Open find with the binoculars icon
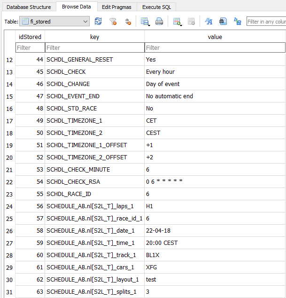The height and width of the screenshot is (298, 286). tap(223, 21)
